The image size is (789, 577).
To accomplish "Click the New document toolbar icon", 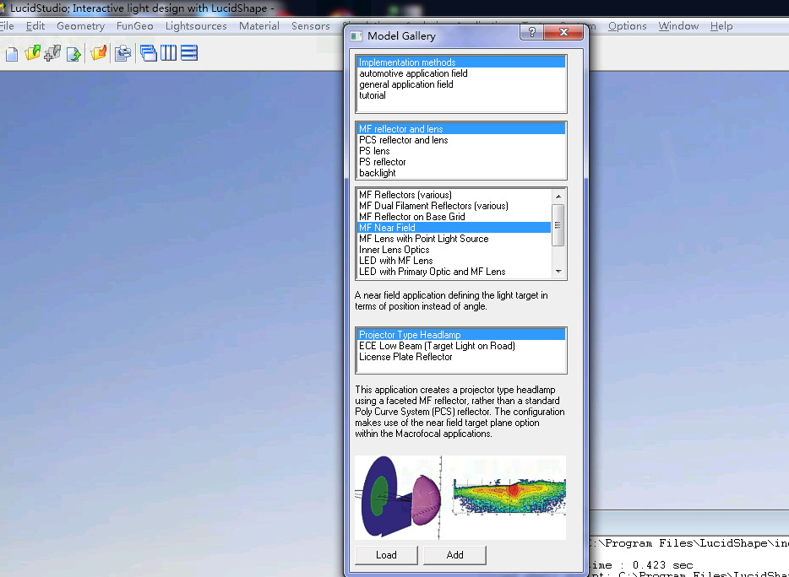I will point(12,53).
